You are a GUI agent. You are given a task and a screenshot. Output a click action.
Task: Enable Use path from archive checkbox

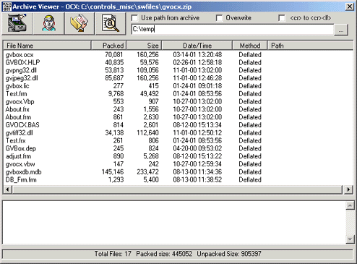click(134, 18)
